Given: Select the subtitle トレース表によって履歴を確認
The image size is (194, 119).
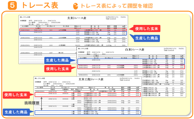Looking at the screenshot, I should [117, 6].
